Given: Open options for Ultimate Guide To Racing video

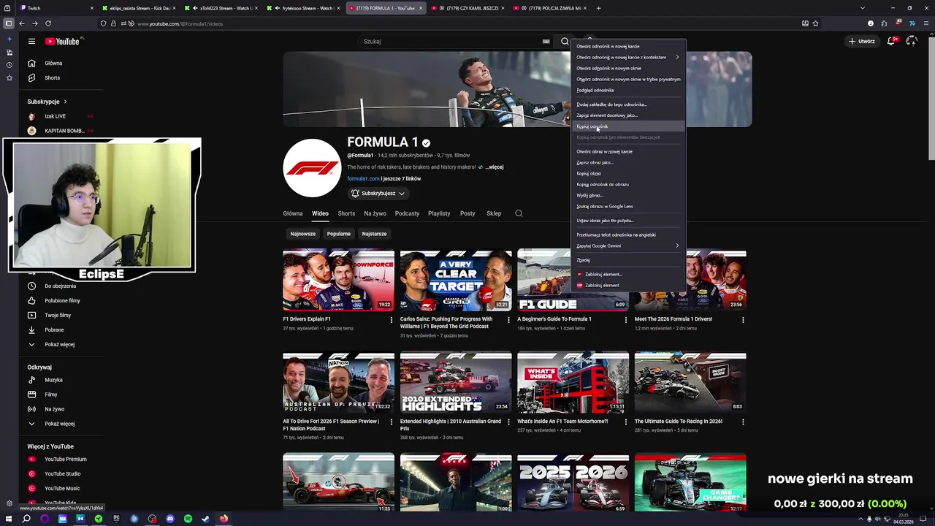Looking at the screenshot, I should 743,422.
